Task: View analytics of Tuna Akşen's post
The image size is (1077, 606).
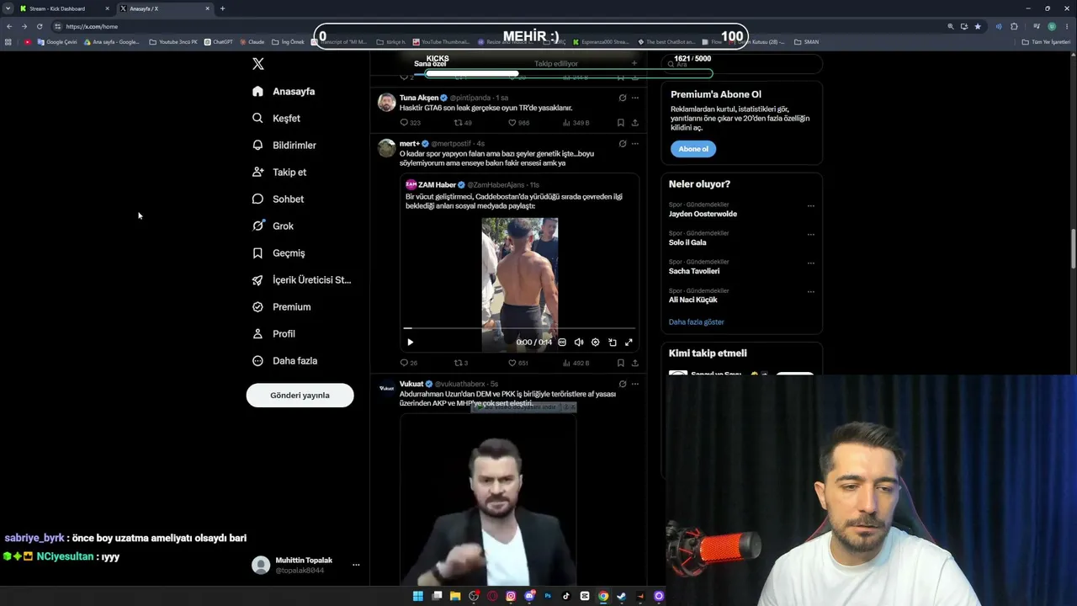Action: pyautogui.click(x=576, y=123)
